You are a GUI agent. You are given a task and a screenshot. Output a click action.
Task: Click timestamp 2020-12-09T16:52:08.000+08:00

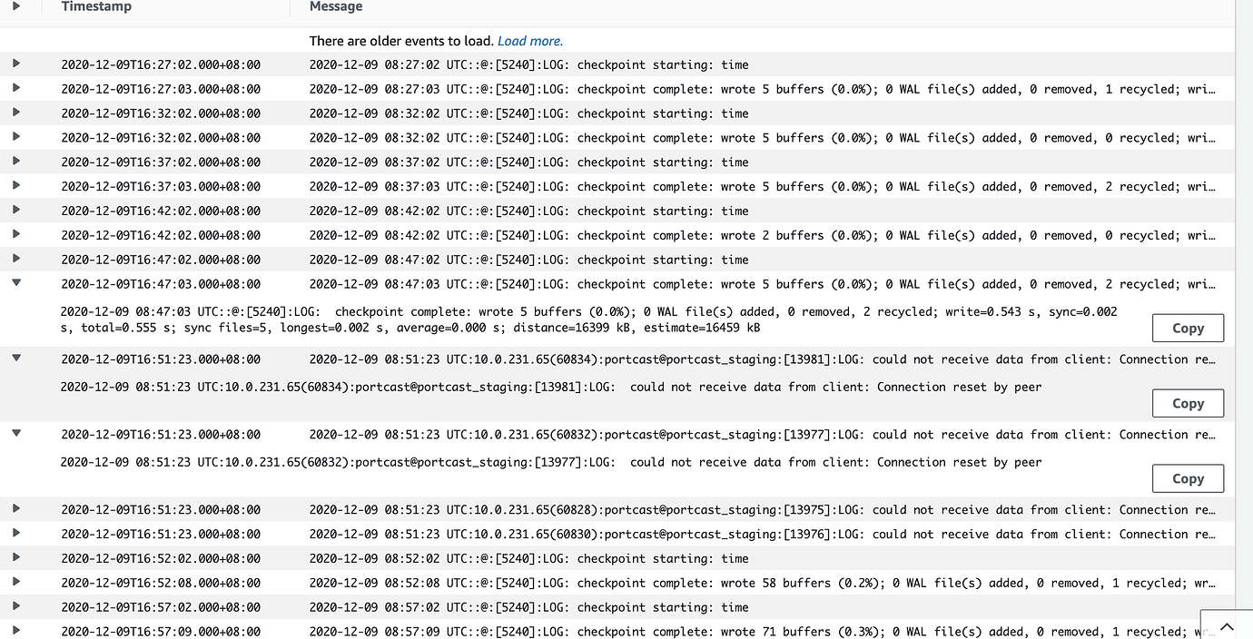[161, 584]
